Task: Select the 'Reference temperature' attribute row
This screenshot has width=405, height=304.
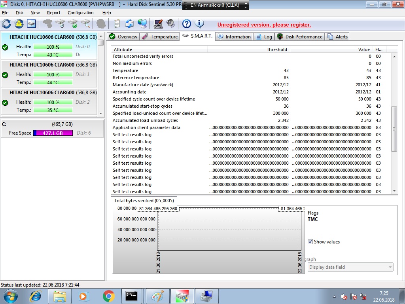Action: [x=251, y=78]
